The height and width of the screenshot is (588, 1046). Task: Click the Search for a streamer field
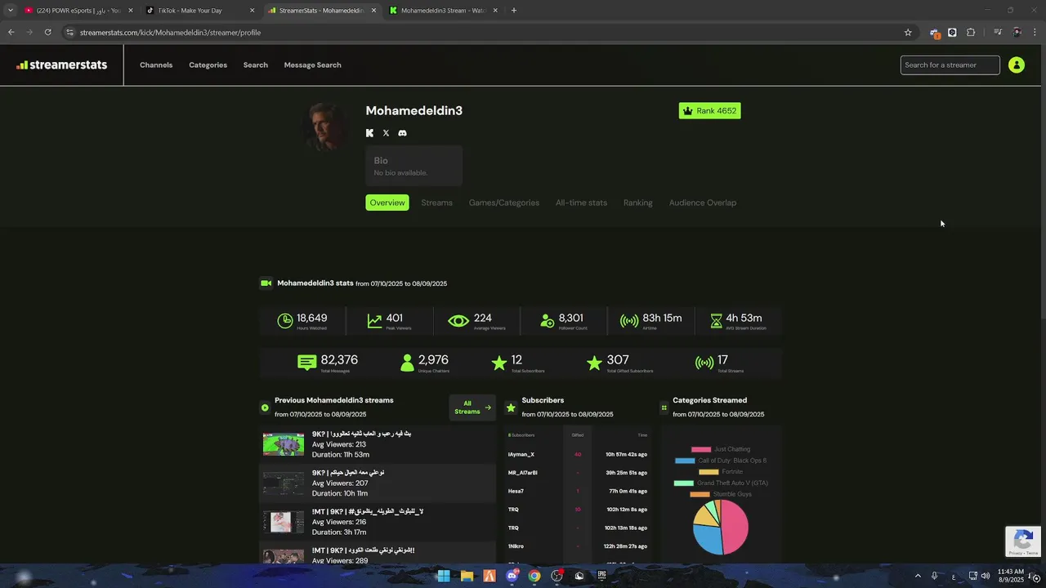950,65
